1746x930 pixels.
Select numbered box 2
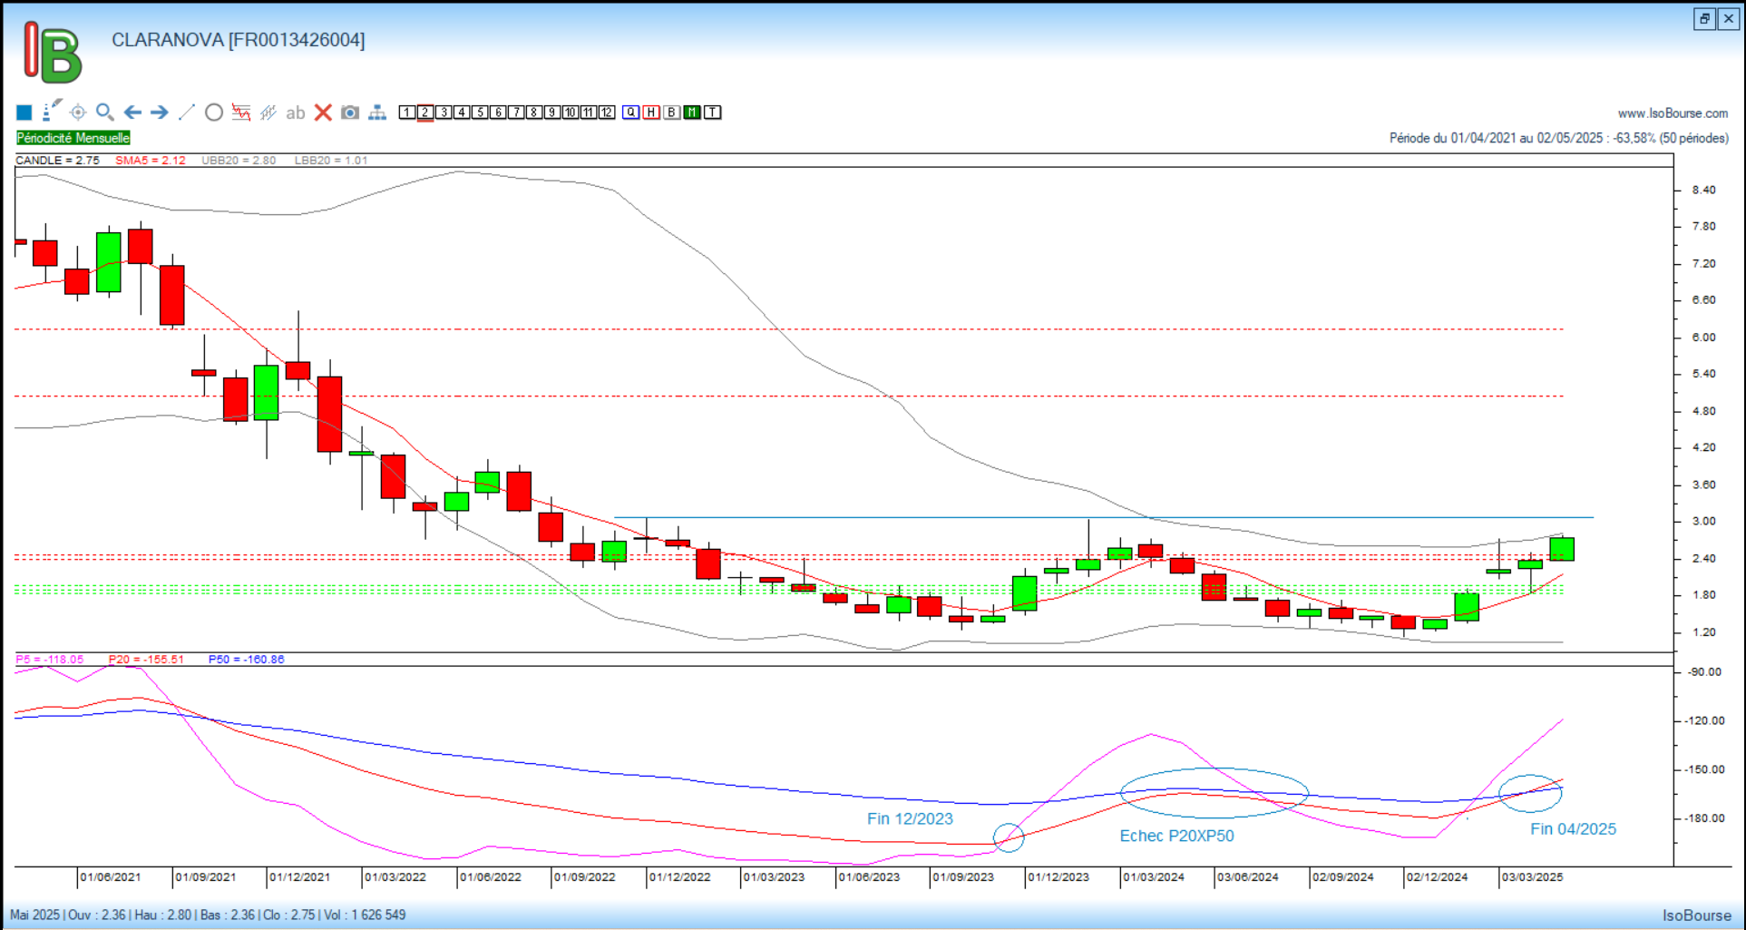pyautogui.click(x=425, y=113)
